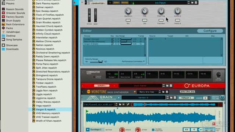
Task: Show Combinator Editor panel
Action: 116,3
